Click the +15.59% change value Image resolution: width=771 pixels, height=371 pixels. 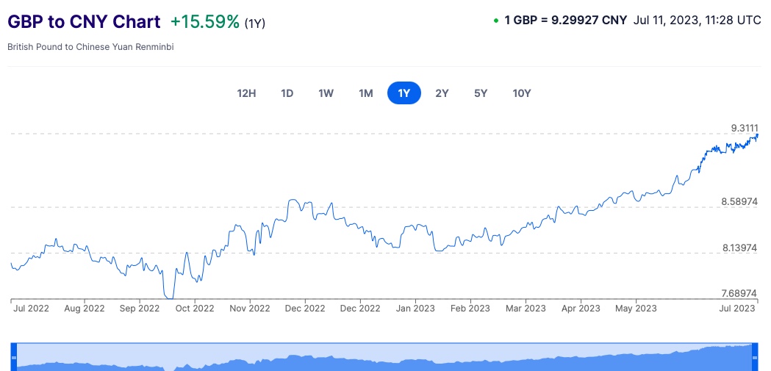205,21
